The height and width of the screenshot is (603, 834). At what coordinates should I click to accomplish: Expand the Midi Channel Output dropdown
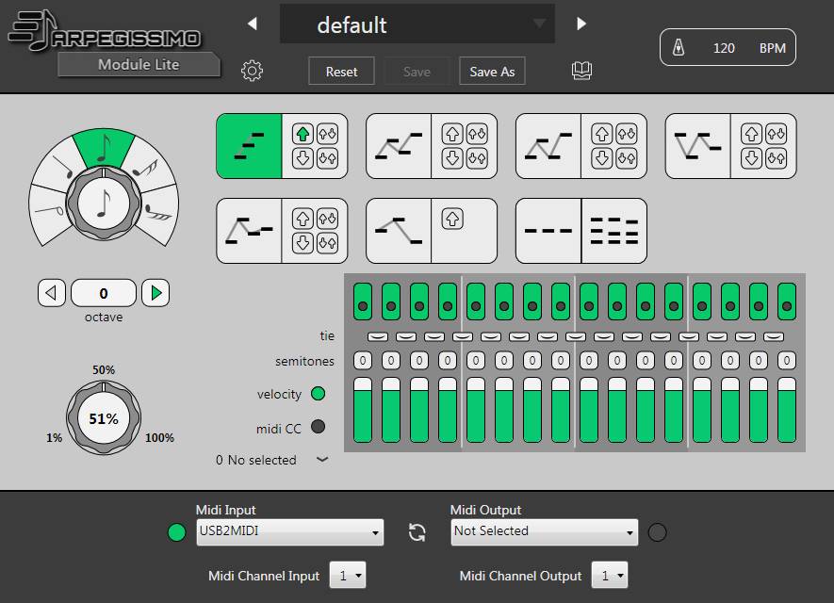609,576
